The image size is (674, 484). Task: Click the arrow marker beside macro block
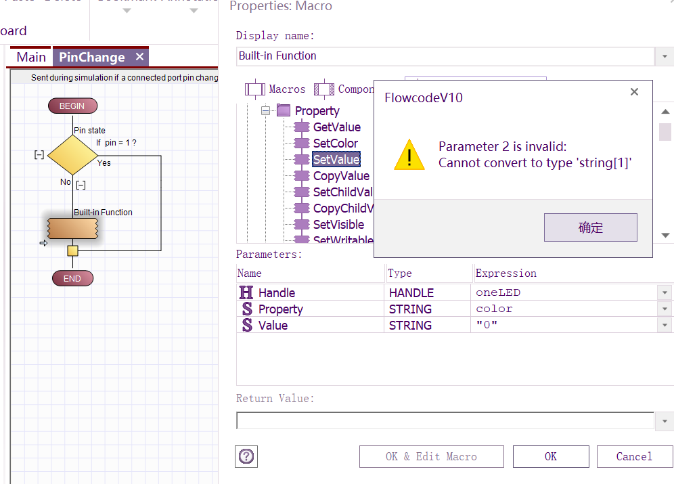43,243
